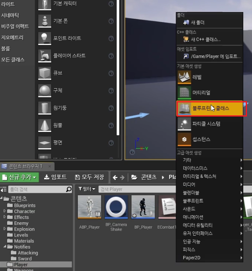Create a 섭스턴스 asset
252x271 pixels.
point(210,139)
